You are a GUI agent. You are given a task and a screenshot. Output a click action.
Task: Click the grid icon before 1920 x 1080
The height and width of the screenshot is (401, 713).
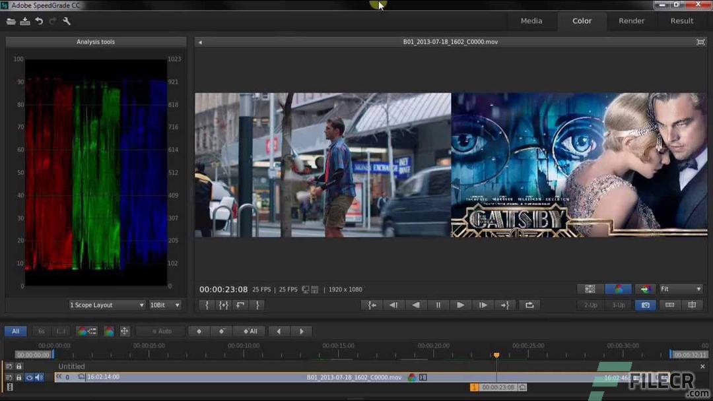click(x=315, y=290)
